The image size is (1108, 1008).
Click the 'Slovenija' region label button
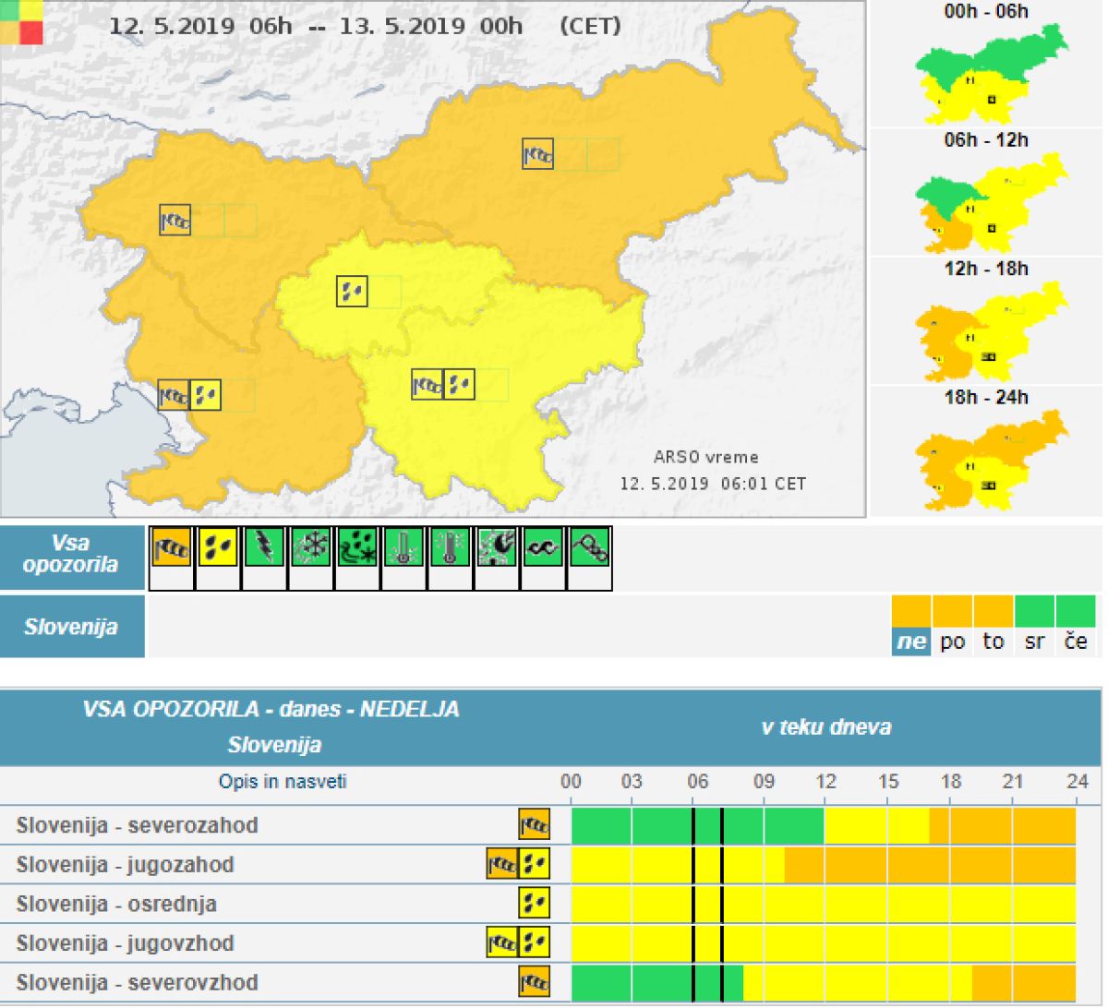(72, 627)
